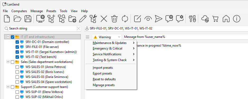248x99 pixels.
Task: Collapse the IT group tree node
Action: click(8, 37)
